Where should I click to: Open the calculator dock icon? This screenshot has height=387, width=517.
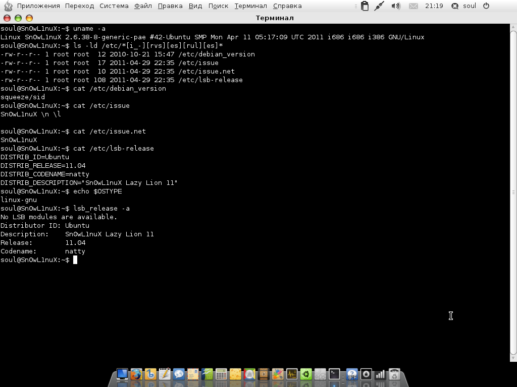pos(221,374)
